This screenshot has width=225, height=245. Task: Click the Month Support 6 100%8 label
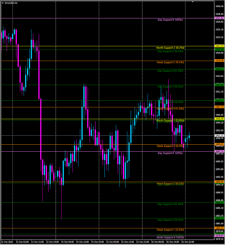170,238
